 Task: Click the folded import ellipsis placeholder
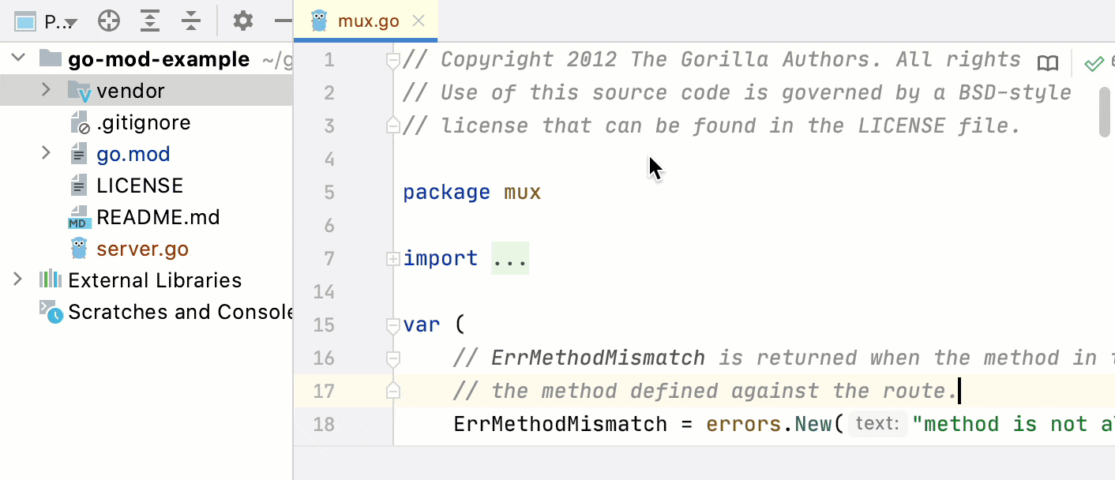(x=509, y=259)
